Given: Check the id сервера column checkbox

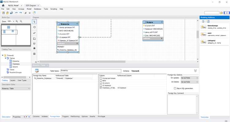Looking at the screenshot, I should pyautogui.click(x=101, y=85).
